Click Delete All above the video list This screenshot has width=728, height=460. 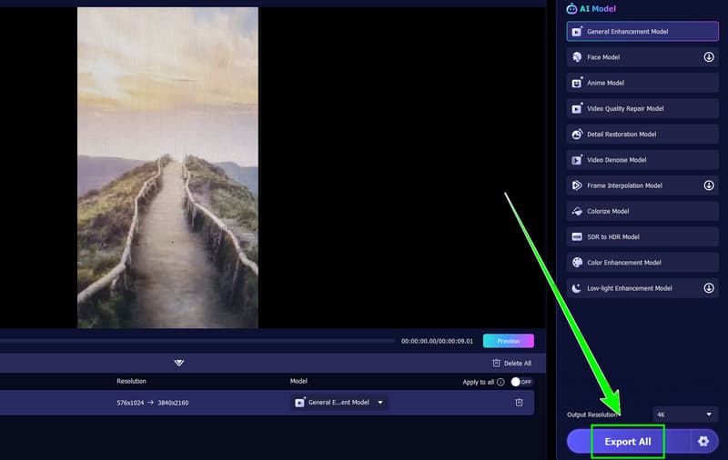[x=511, y=363]
